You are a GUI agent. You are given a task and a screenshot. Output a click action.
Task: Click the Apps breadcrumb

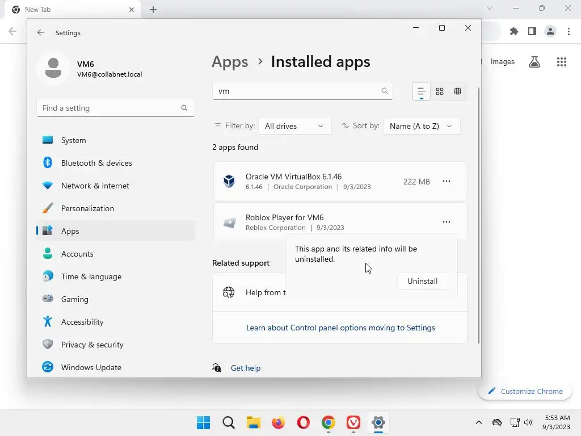coord(230,62)
